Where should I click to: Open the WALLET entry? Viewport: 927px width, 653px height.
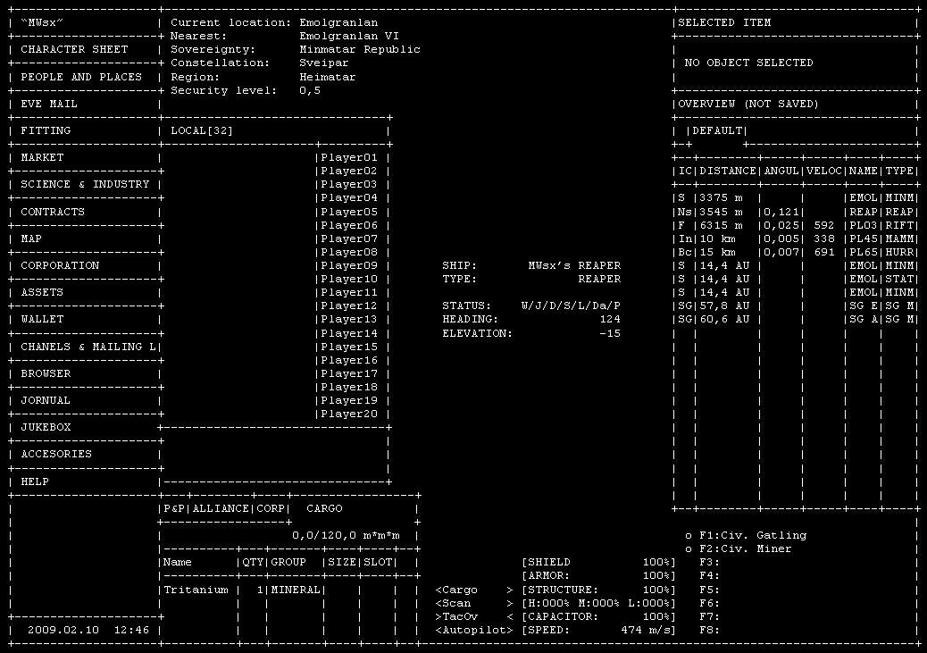pyautogui.click(x=42, y=319)
